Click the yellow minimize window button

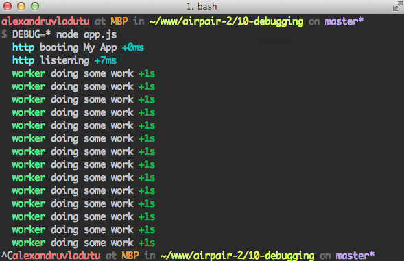point(21,6)
